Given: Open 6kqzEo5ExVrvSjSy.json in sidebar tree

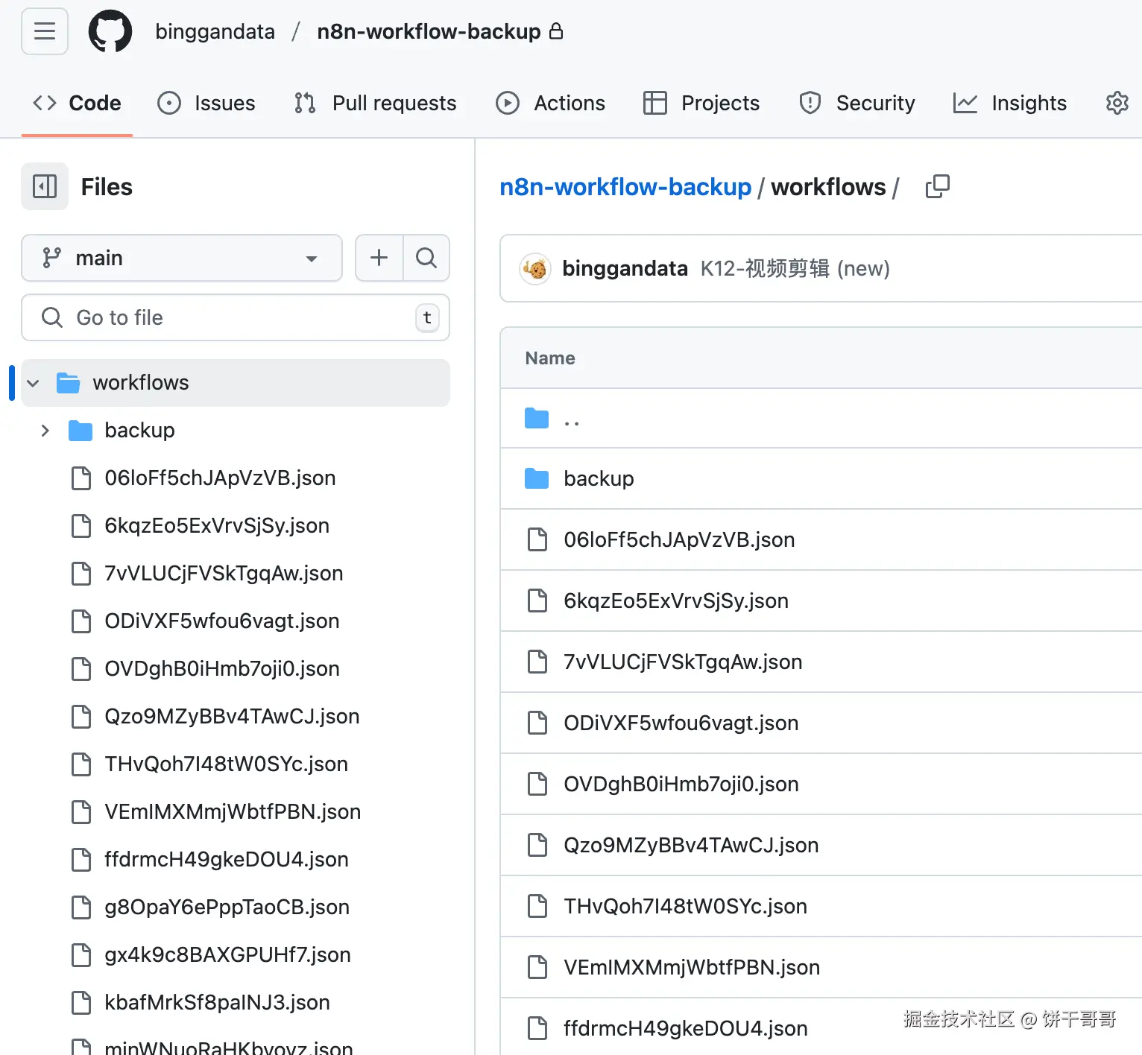Looking at the screenshot, I should point(216,526).
